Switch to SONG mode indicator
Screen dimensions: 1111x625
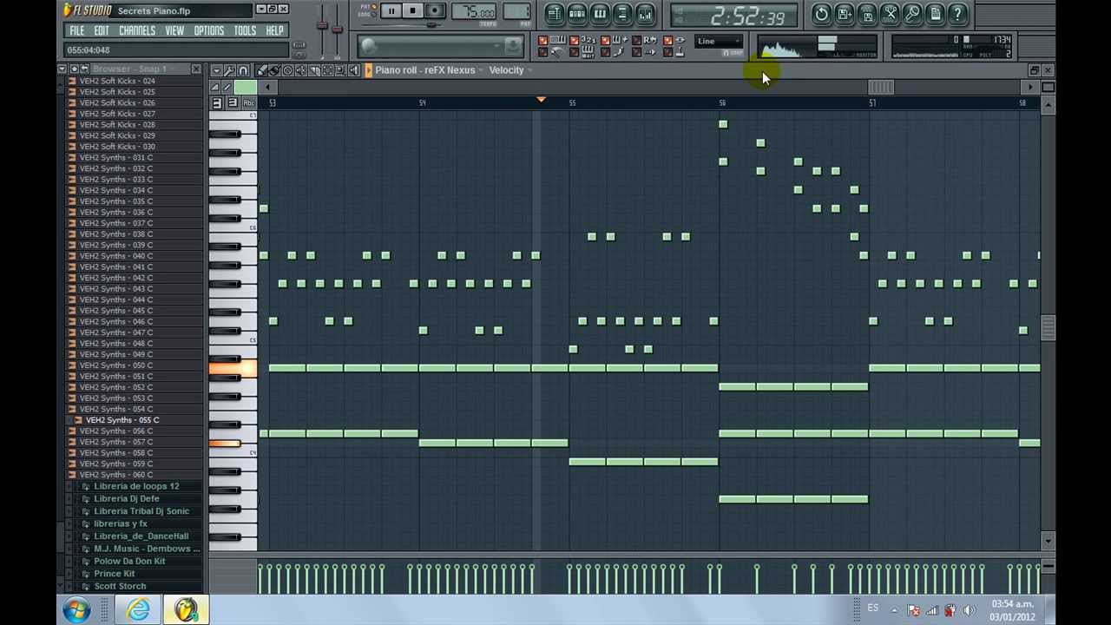pyautogui.click(x=367, y=14)
